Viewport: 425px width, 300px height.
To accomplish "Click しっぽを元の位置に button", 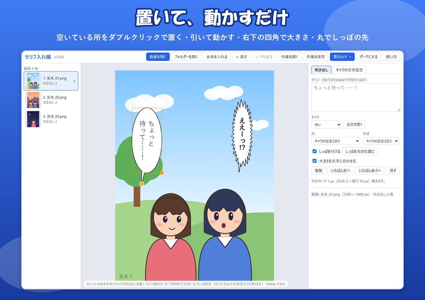I will click(360, 151).
